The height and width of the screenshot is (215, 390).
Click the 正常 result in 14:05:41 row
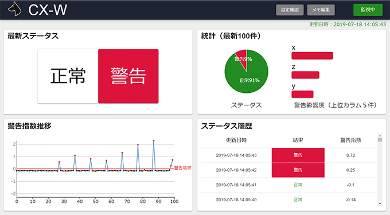pyautogui.click(x=298, y=185)
